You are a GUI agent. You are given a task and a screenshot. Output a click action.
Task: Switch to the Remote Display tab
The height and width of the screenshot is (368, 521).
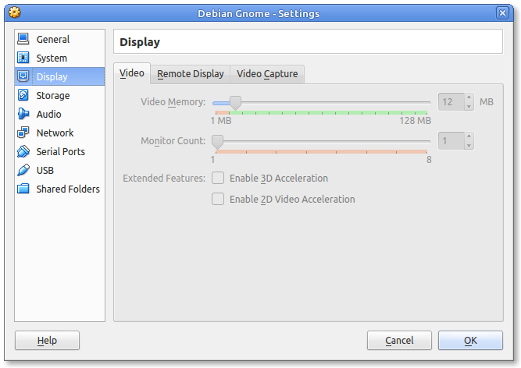(x=191, y=73)
